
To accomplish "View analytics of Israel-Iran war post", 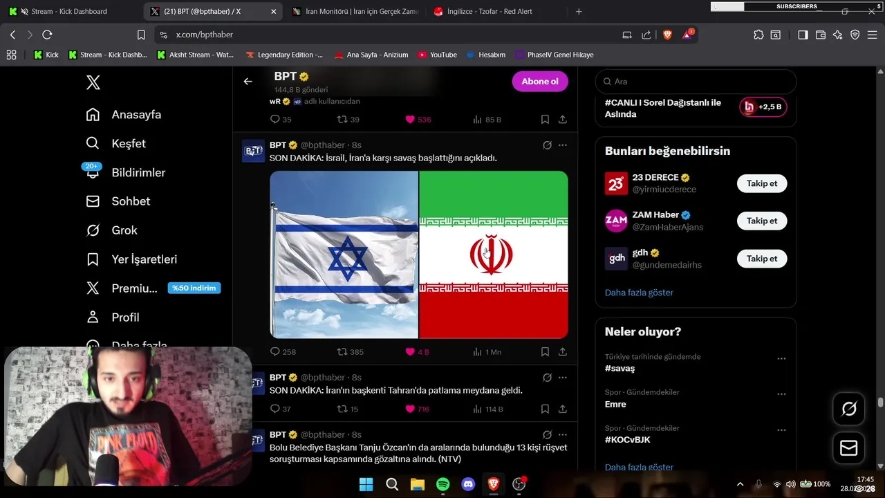I will pyautogui.click(x=487, y=352).
